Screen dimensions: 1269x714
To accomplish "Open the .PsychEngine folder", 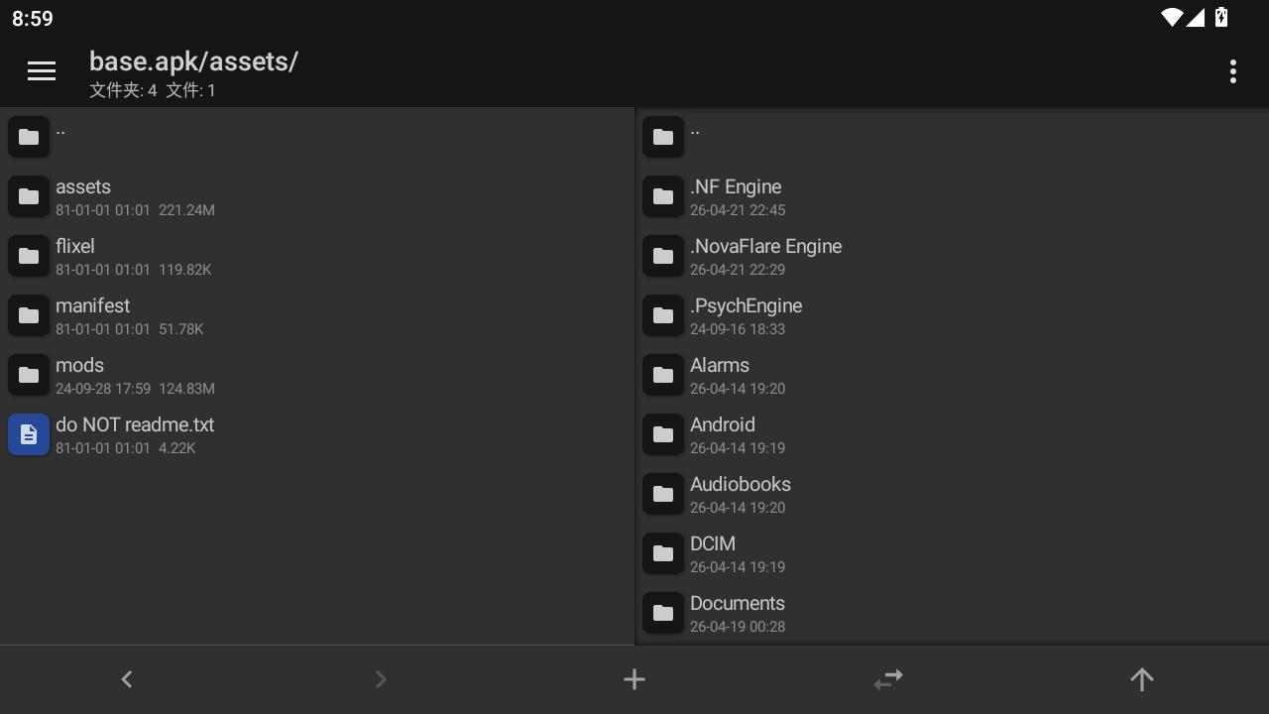I will 746,315.
